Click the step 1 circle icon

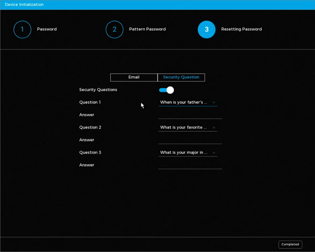point(22,30)
